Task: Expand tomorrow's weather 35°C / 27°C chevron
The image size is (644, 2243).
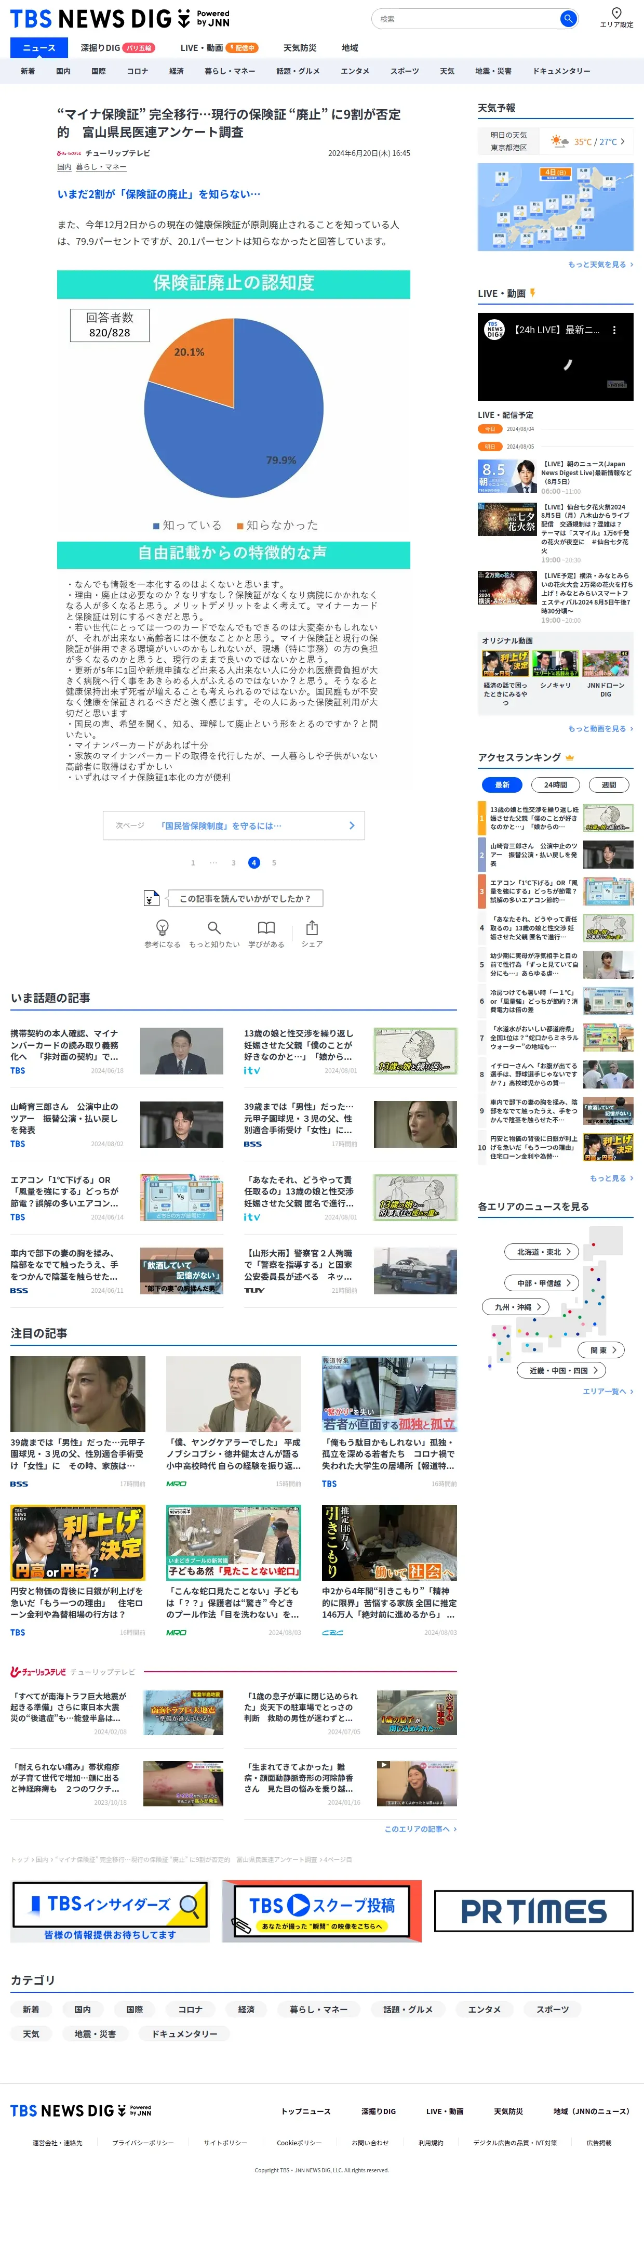Action: pos(622,141)
